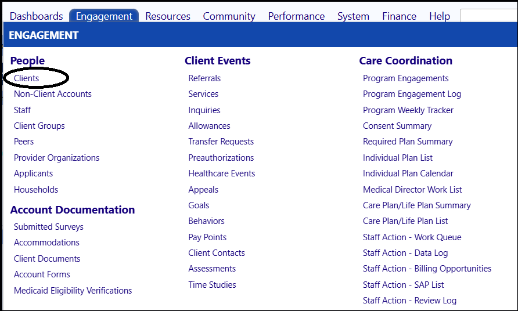518x311 pixels.
Task: Open the Healthcare Events link
Action: (x=222, y=173)
